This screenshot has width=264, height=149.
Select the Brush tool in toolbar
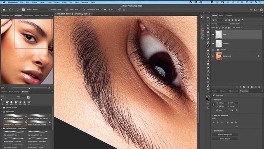tap(208, 46)
